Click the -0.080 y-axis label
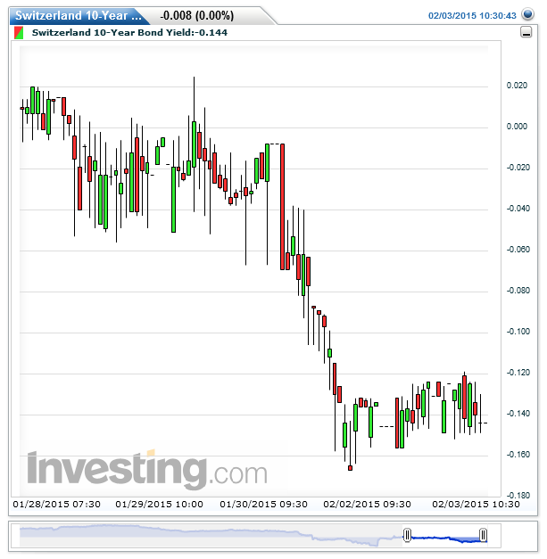This screenshot has height=559, width=547. pyautogui.click(x=518, y=290)
